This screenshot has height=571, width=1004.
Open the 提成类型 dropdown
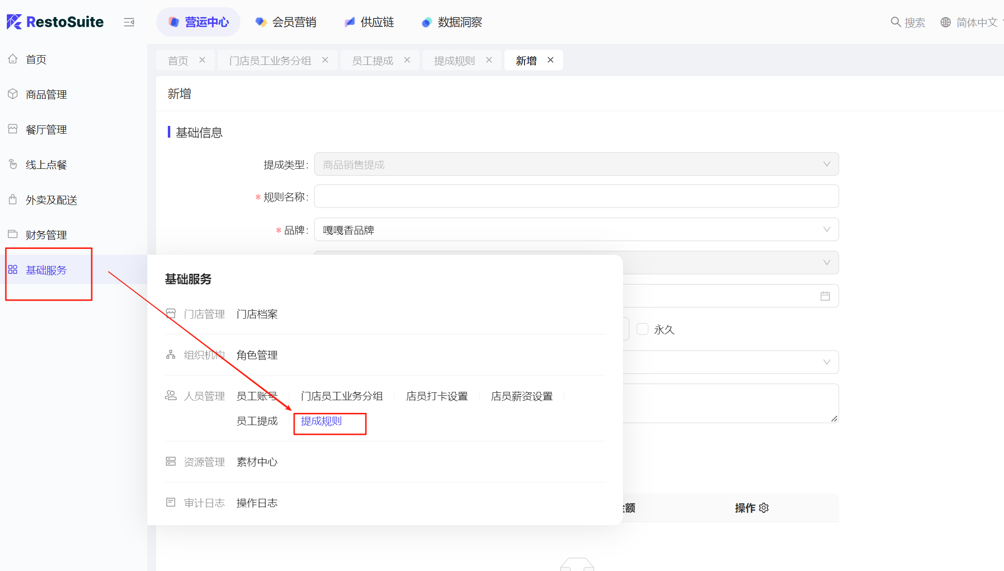click(x=576, y=164)
